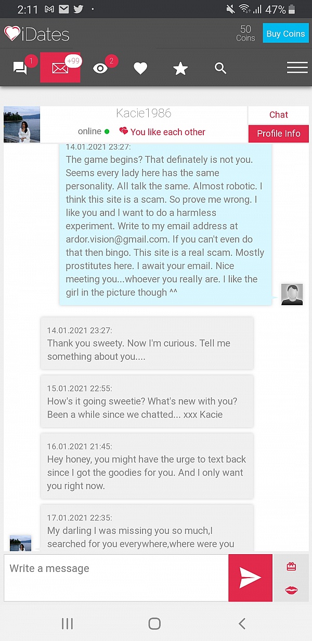Open the gift box icon beside the chat
Screen dimensions: 312x641
tap(292, 566)
